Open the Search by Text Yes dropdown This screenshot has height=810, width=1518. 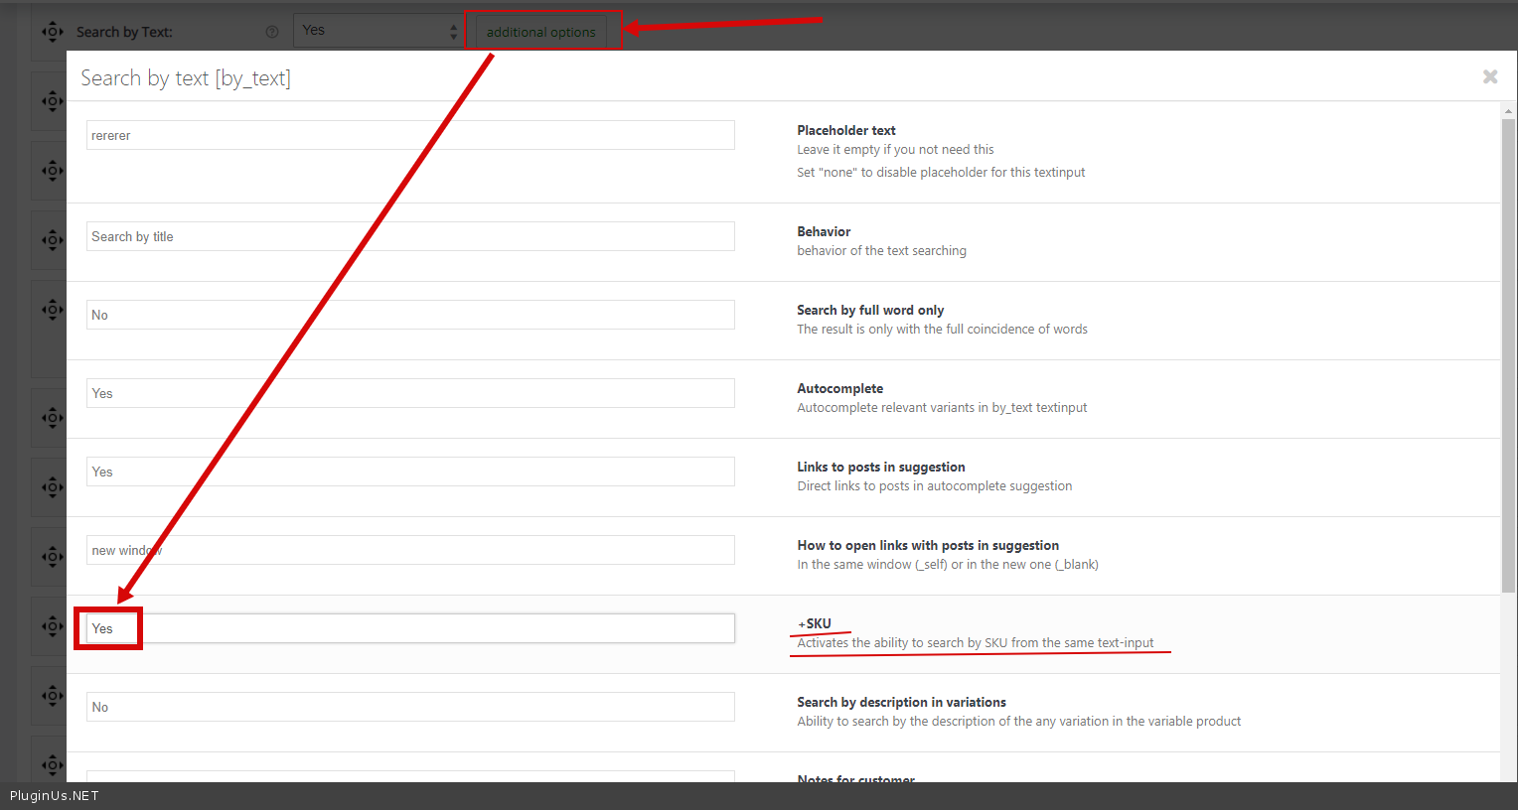tap(379, 31)
